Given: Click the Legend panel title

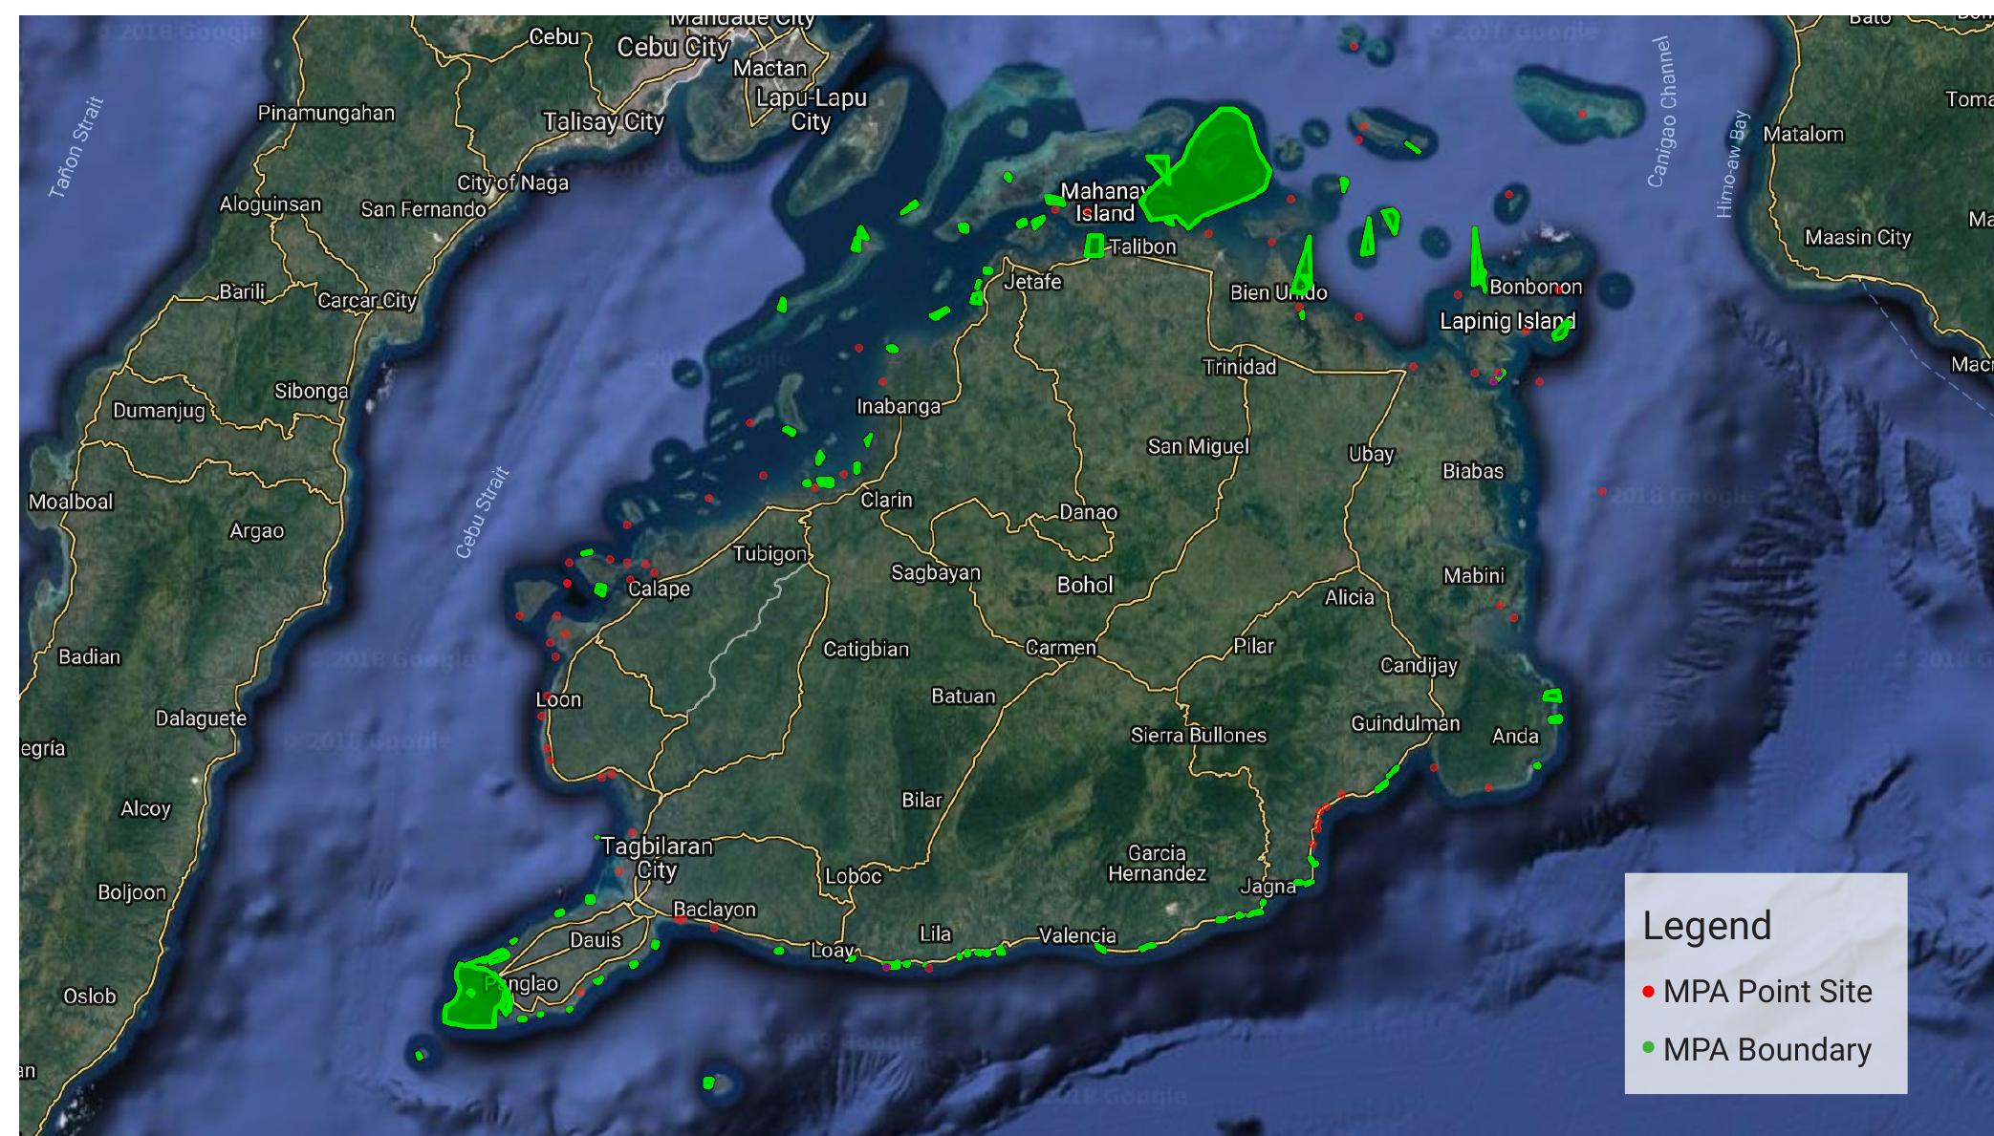Looking at the screenshot, I should [x=1706, y=925].
